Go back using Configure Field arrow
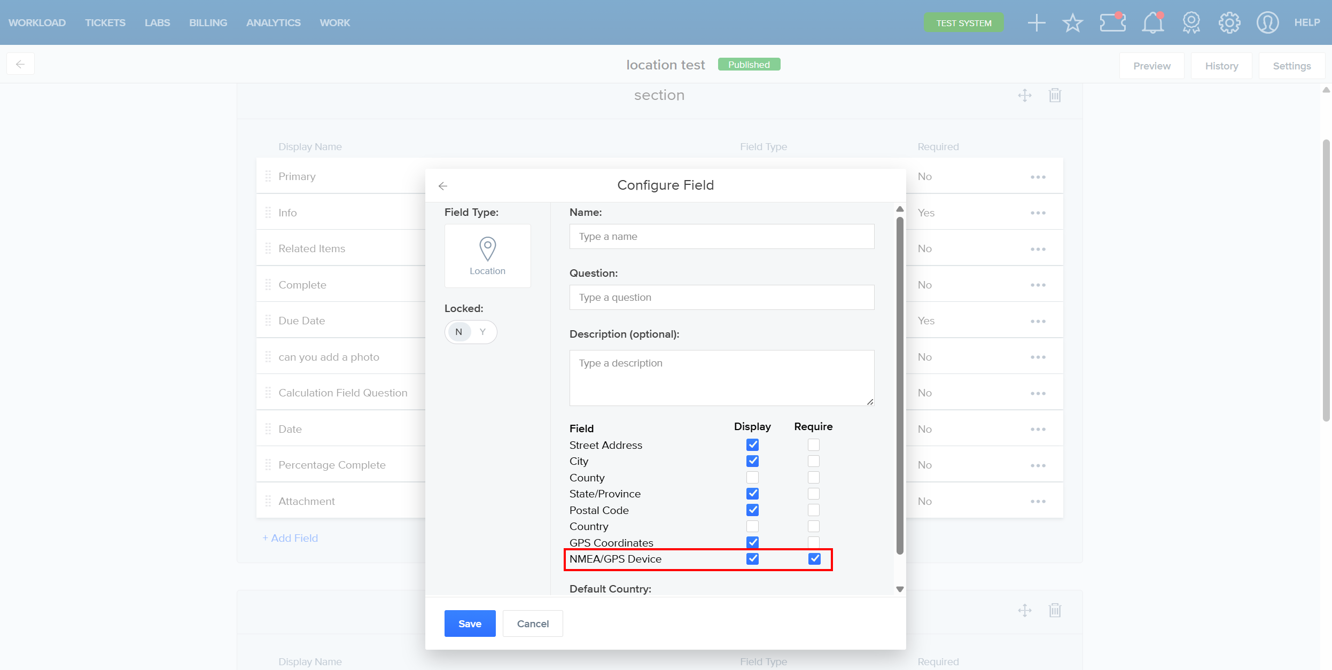The image size is (1332, 670). [x=443, y=186]
